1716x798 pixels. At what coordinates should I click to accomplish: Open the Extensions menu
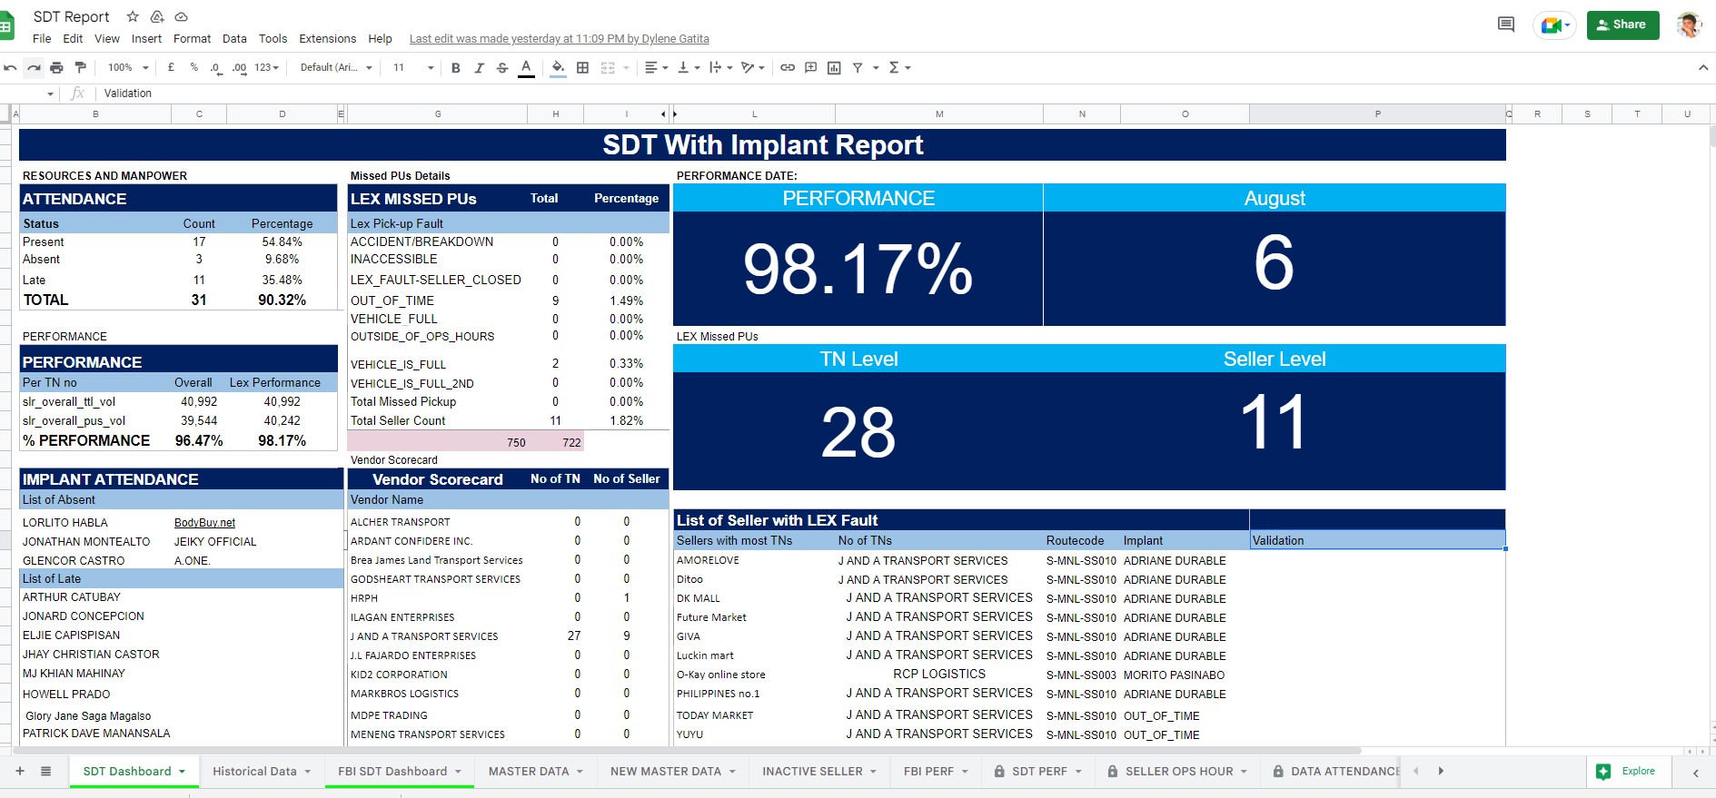[x=327, y=38]
